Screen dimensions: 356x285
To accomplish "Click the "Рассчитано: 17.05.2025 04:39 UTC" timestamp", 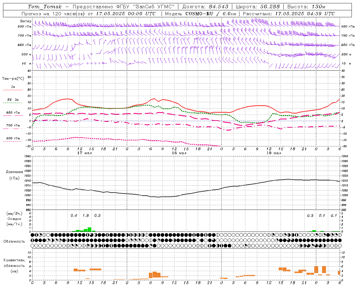I will tap(289, 14).
